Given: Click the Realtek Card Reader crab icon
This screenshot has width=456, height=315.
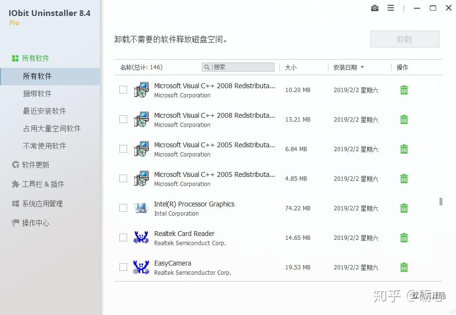Looking at the screenshot, I should [x=141, y=237].
